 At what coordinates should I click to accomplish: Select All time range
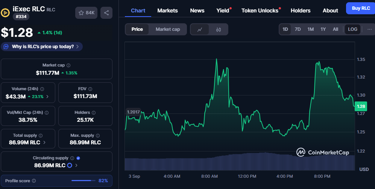pyautogui.click(x=336, y=29)
